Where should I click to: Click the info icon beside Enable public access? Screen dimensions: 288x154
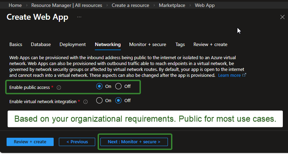59,88
